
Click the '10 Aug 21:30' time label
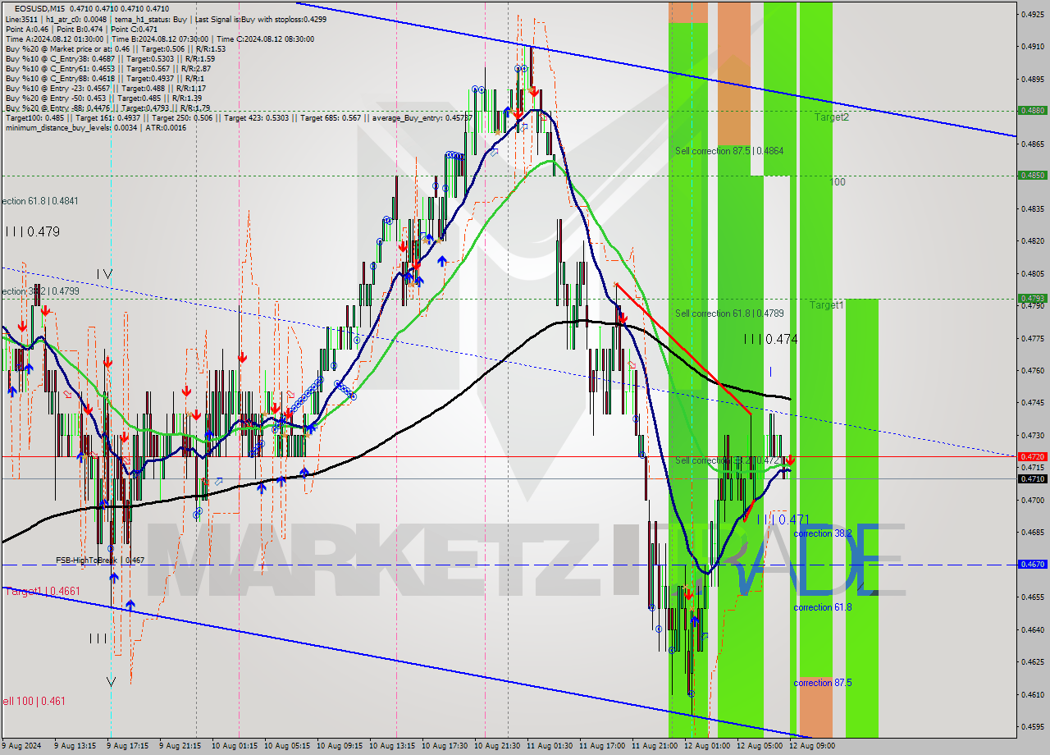coord(497,746)
